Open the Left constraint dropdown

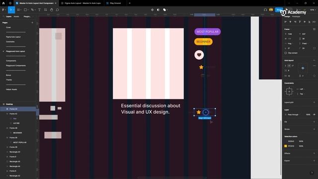click(x=302, y=89)
